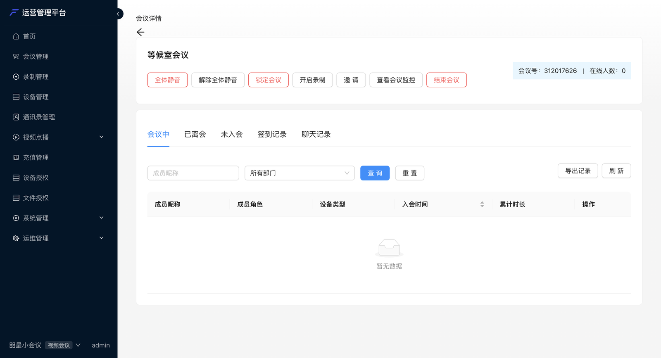Expand the 视频点播 submenu chevron
This screenshot has height=358, width=661.
point(102,137)
